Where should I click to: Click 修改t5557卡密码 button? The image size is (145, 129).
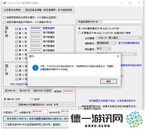(x=43, y=91)
